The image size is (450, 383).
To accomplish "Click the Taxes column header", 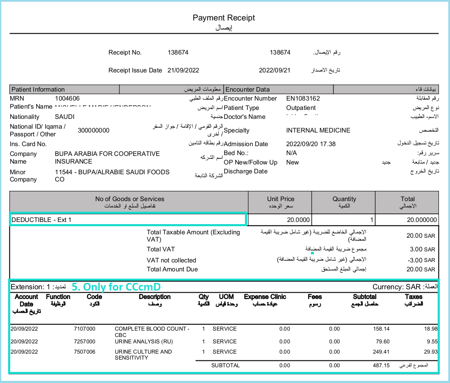I will click(x=413, y=300).
